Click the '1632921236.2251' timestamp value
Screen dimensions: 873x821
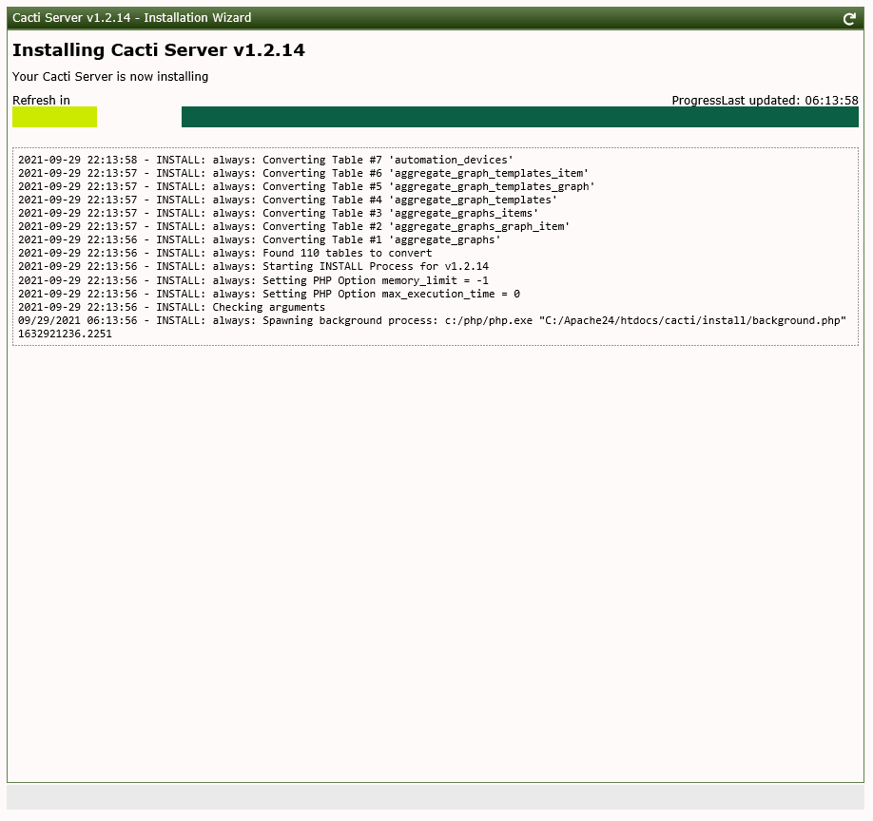(x=65, y=334)
